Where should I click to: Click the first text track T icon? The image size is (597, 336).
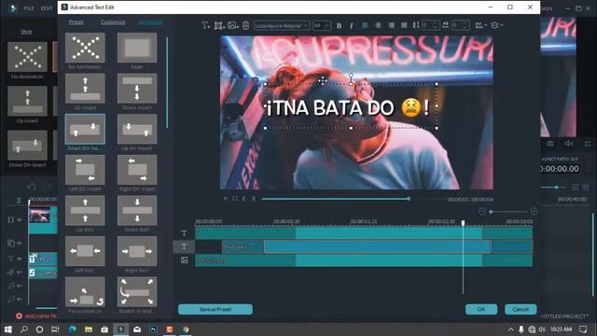point(184,232)
